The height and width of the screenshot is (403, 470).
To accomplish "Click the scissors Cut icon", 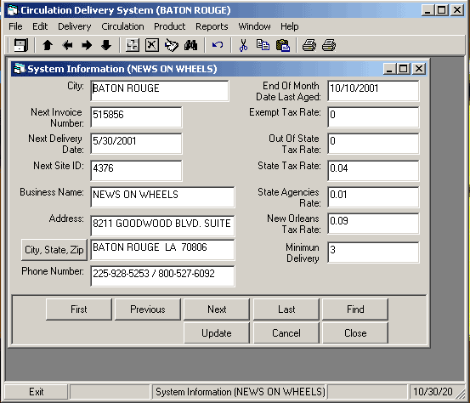I will pyautogui.click(x=243, y=46).
